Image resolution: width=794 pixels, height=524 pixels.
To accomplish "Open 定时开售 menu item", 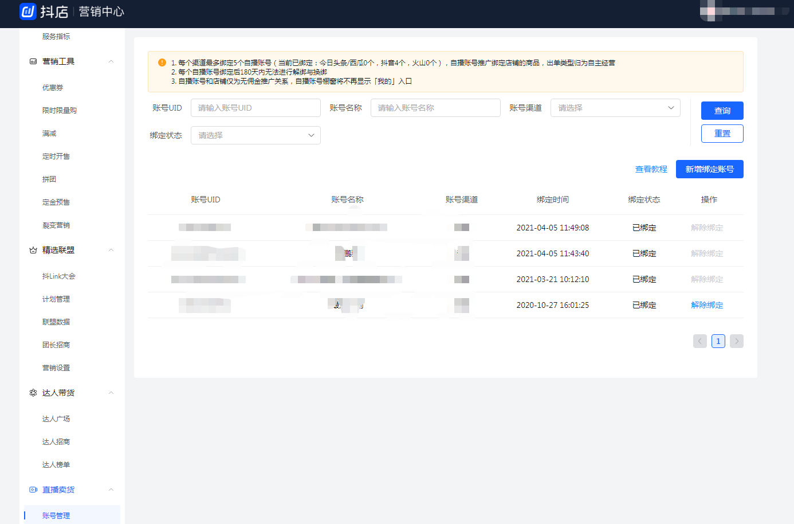I will [56, 157].
